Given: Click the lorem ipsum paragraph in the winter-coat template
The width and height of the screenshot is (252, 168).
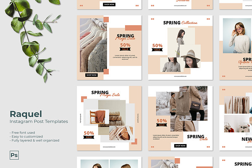Looking at the screenshot, I should click(x=165, y=137).
